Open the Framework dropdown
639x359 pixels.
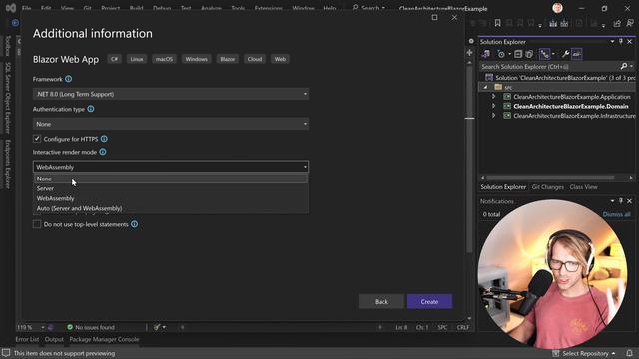click(171, 94)
